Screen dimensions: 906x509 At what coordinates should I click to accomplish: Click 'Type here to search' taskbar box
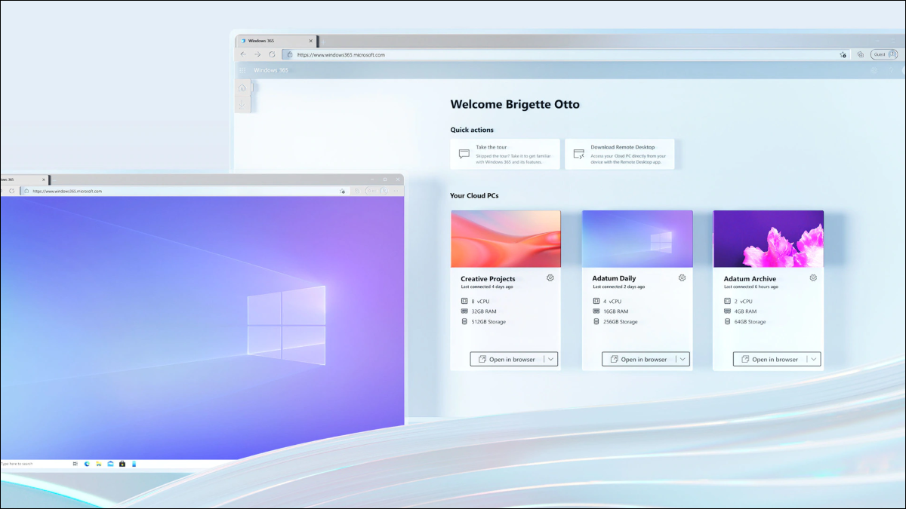[x=34, y=464]
